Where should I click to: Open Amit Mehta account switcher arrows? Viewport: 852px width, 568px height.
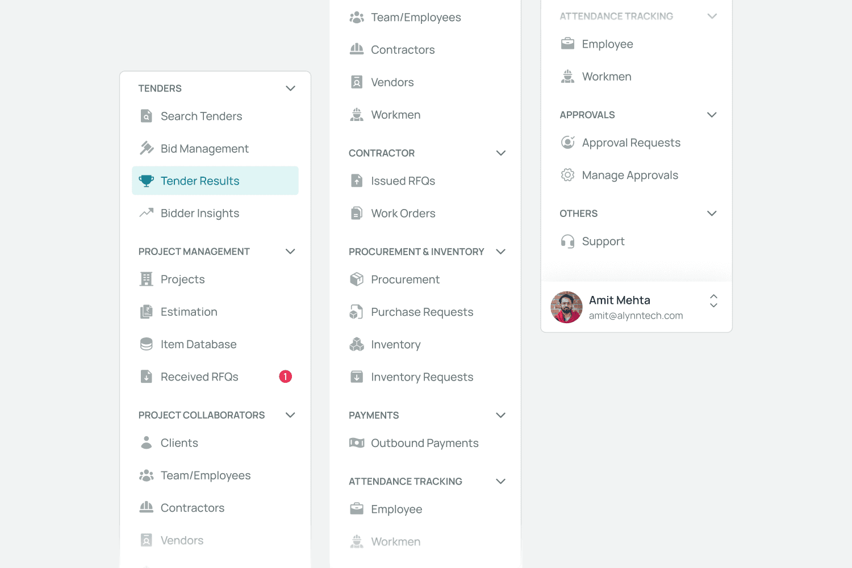[714, 300]
